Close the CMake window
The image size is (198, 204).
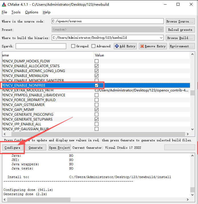[191, 5]
